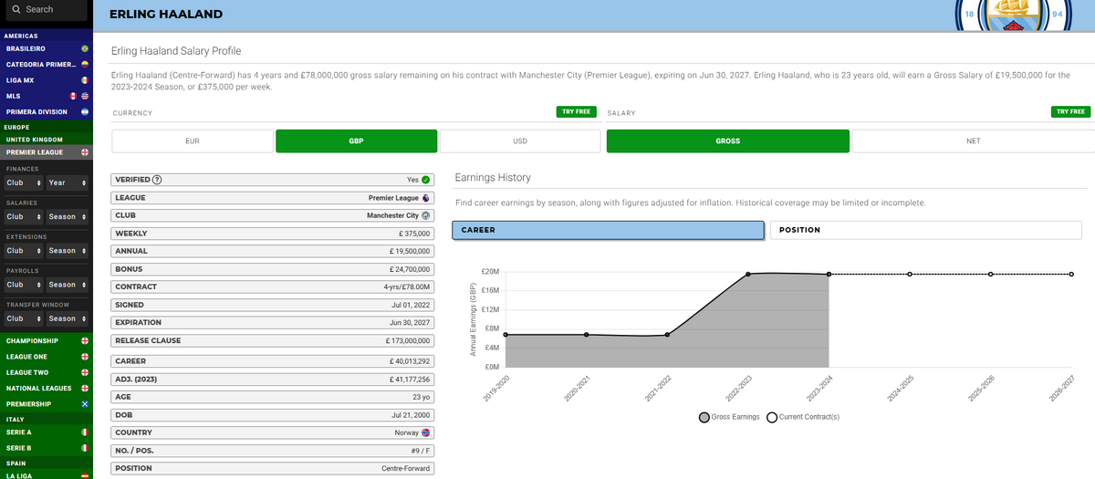Select the Gross salary option

[728, 141]
